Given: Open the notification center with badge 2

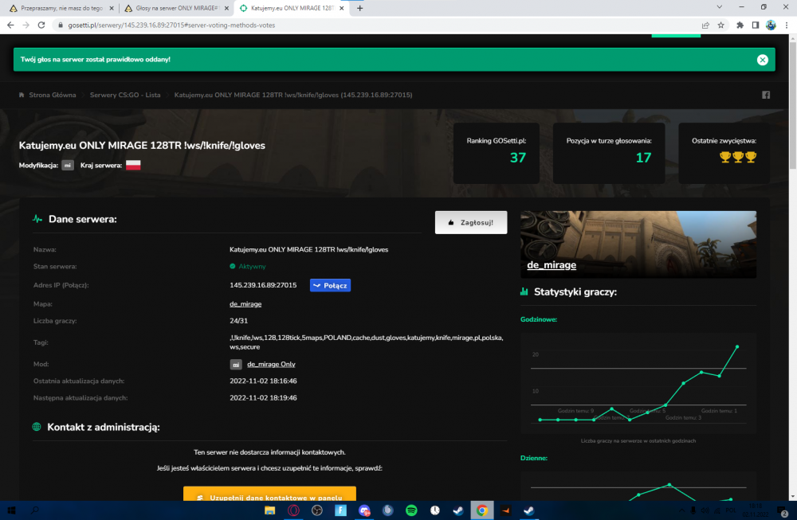Looking at the screenshot, I should point(783,511).
